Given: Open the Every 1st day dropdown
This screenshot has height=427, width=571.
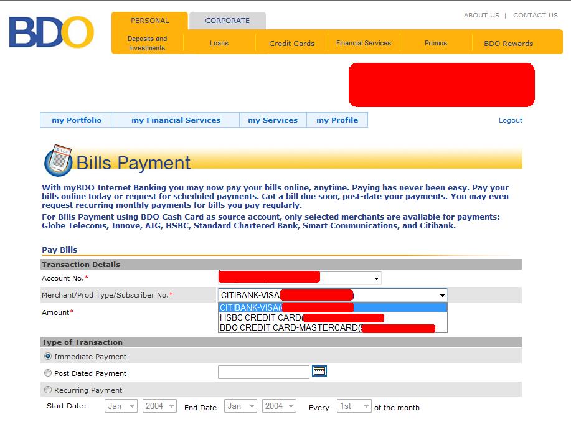Looking at the screenshot, I should (354, 406).
